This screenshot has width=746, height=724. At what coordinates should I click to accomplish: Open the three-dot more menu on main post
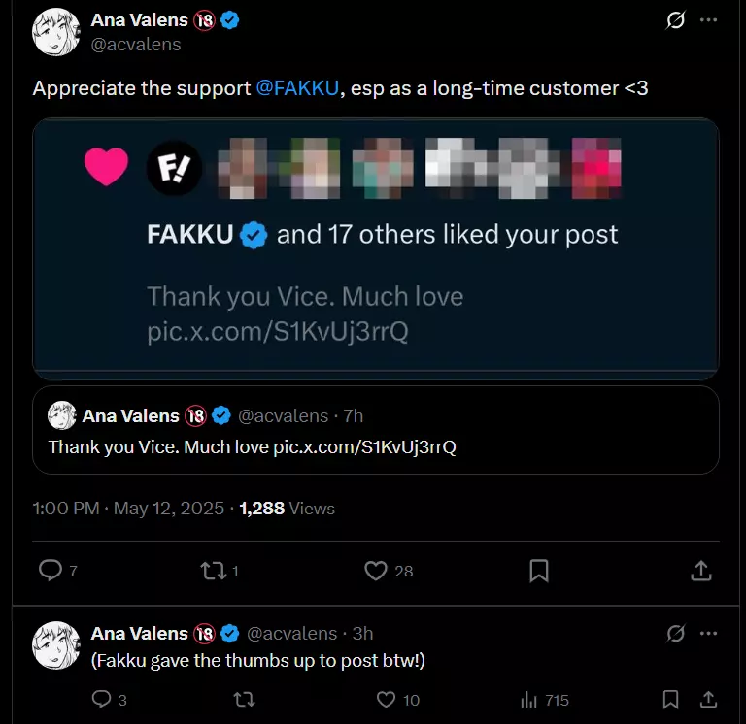click(709, 20)
